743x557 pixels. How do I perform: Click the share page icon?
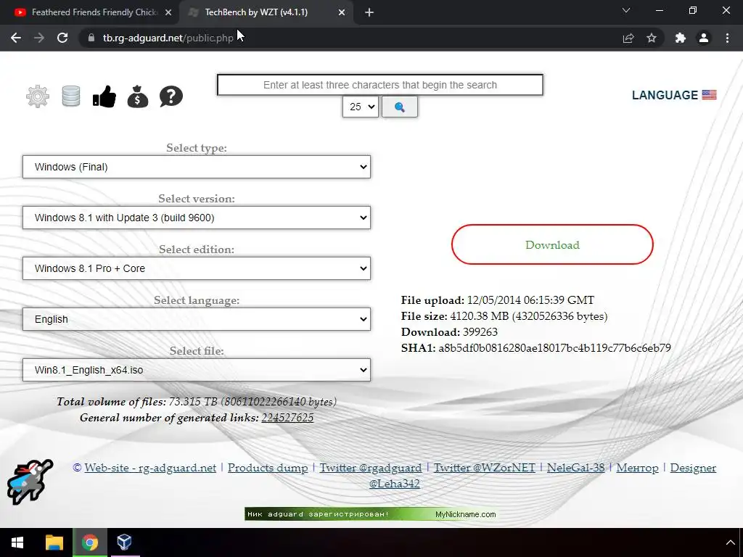[x=628, y=38]
